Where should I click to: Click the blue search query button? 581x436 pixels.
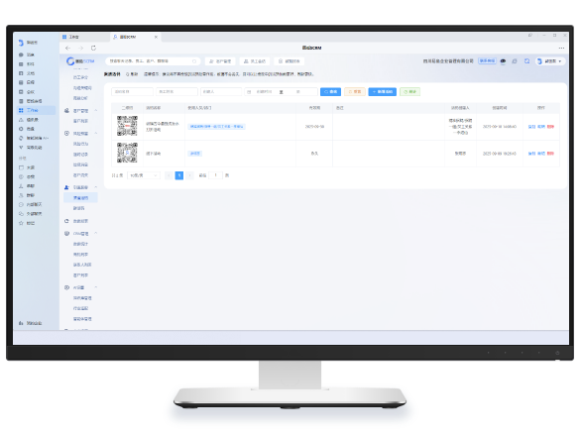[330, 91]
